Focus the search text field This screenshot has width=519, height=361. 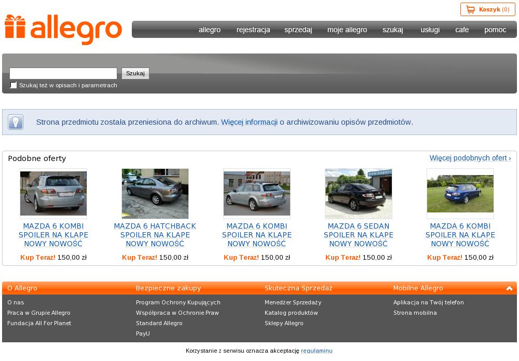[63, 73]
